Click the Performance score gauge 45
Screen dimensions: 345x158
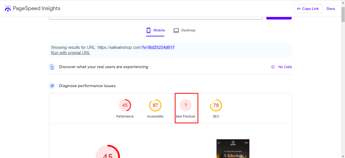coord(125,105)
